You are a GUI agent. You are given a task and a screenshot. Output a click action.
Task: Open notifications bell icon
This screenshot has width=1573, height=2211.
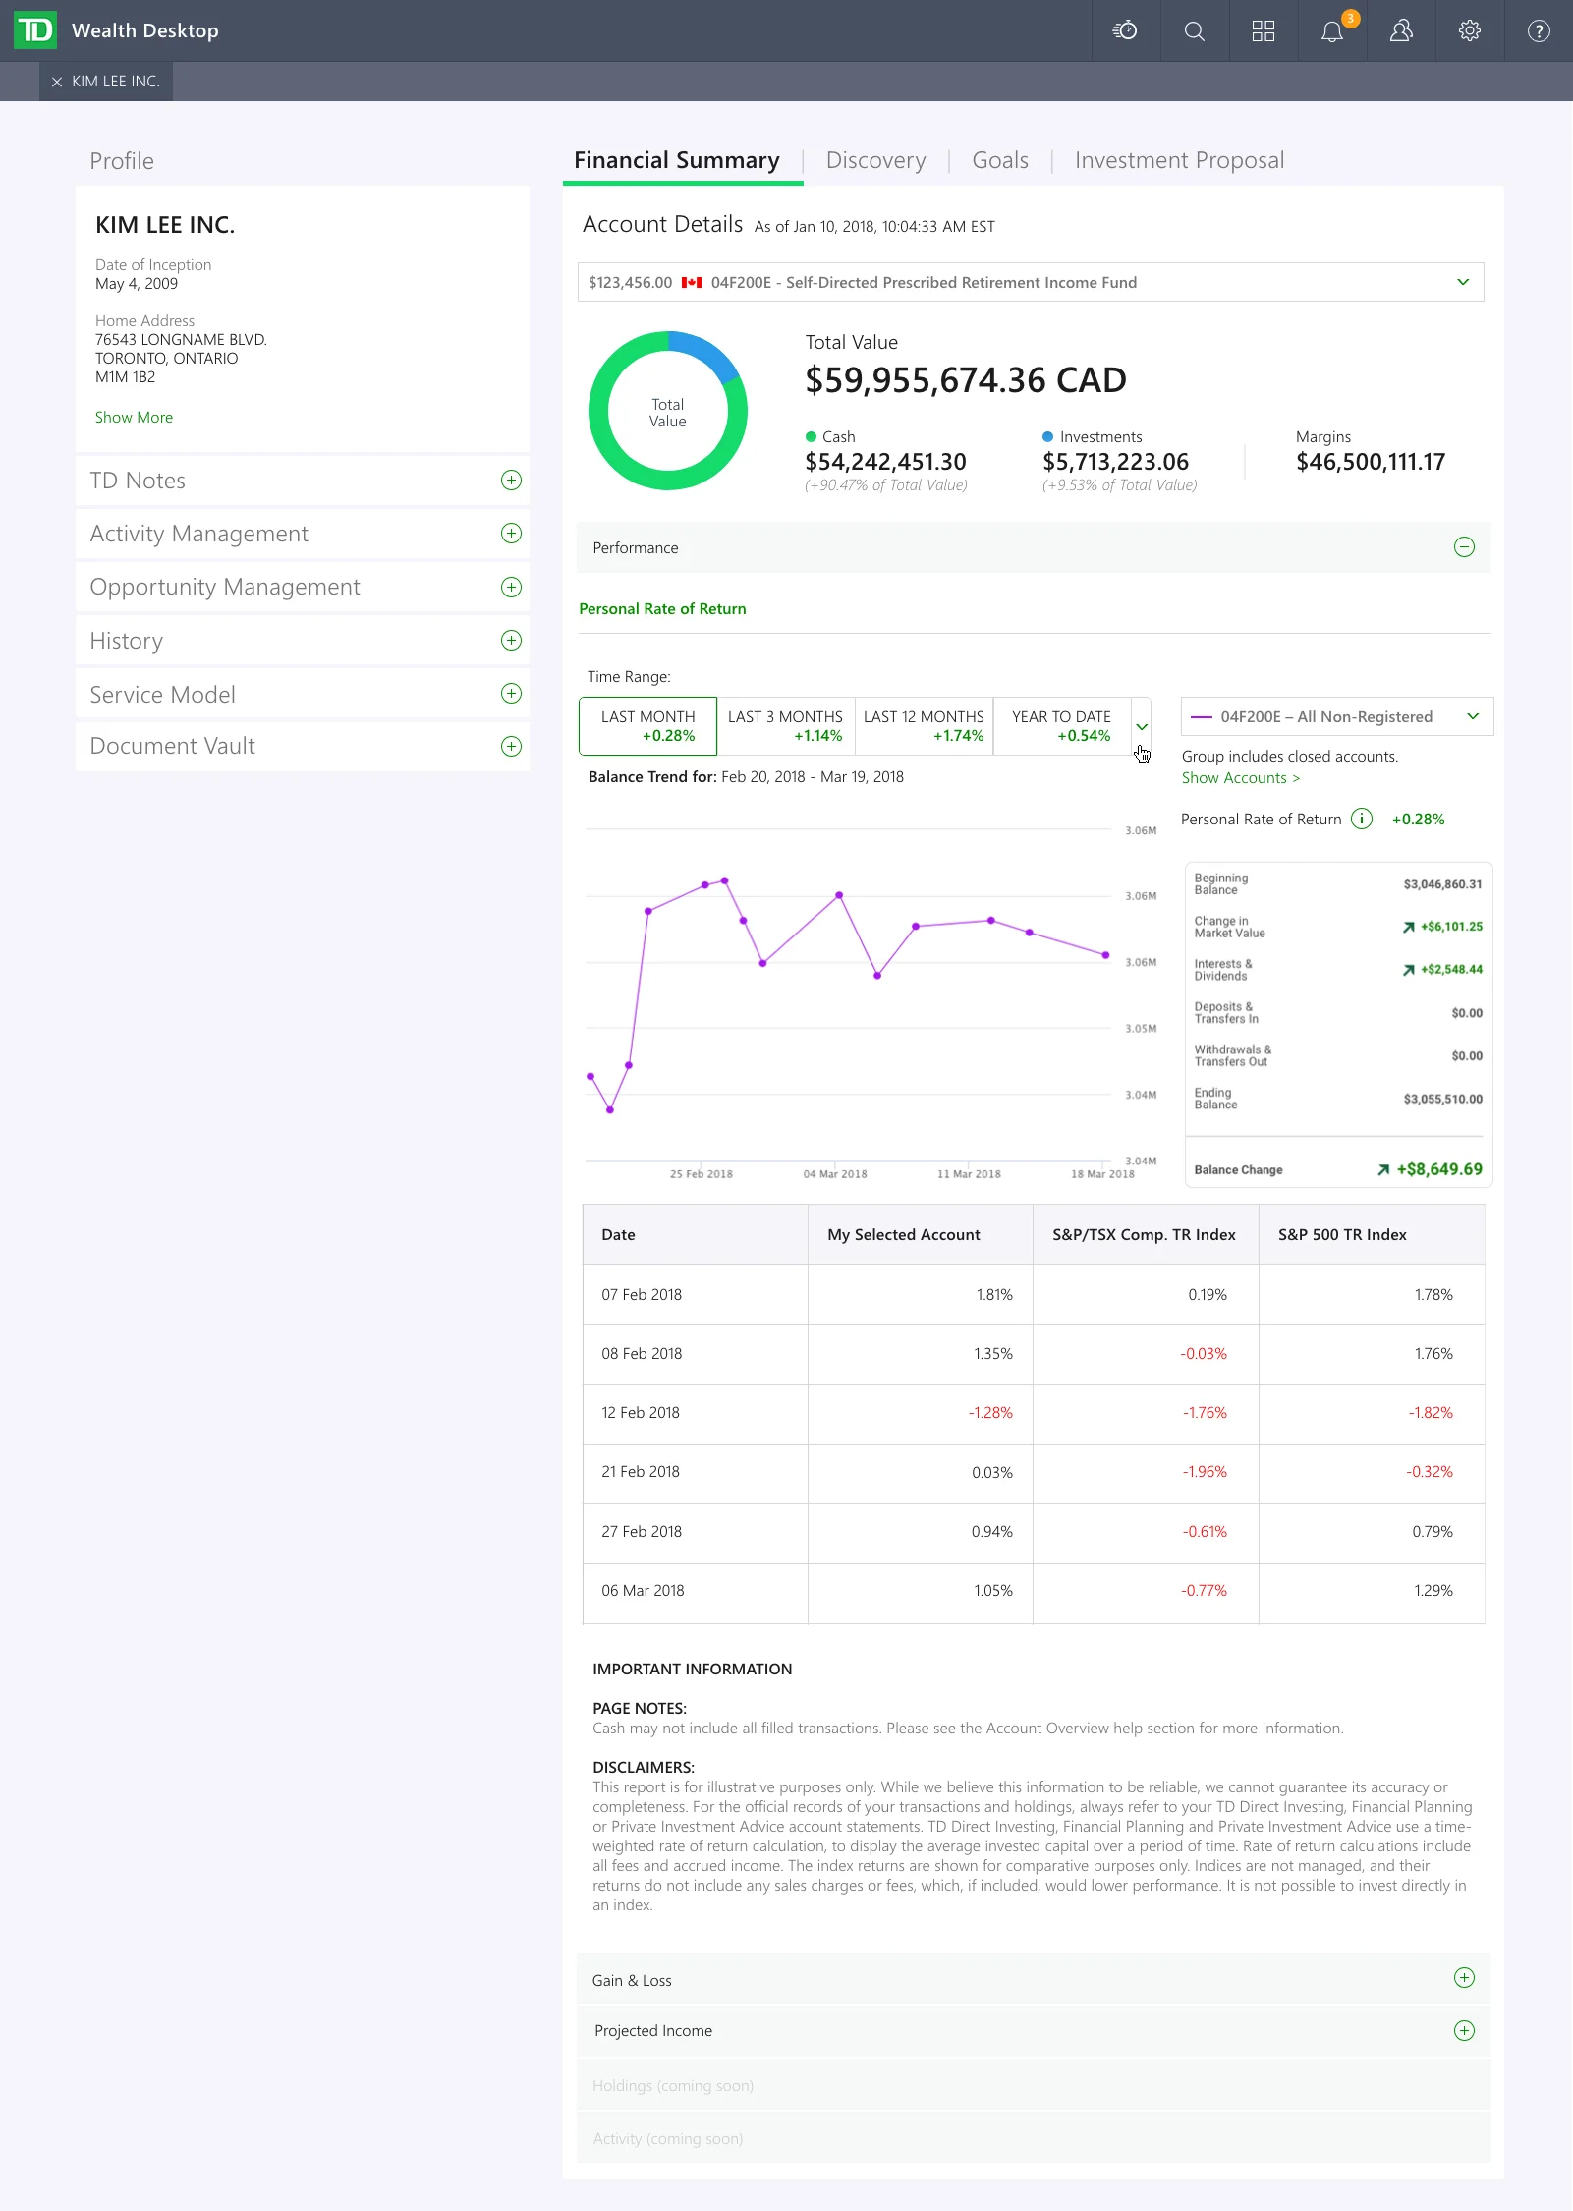coord(1332,32)
